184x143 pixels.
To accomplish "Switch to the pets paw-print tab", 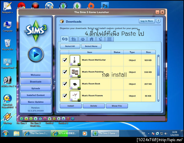I will click(x=82, y=39).
